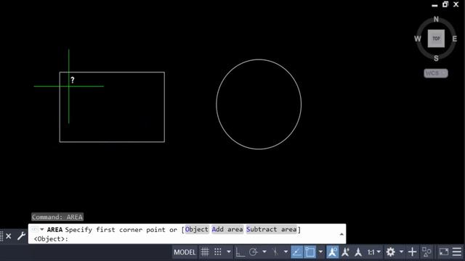Viewport: 465px width, 261px height.
Task: Open recent commands dropdown arrow
Action: coord(42,229)
